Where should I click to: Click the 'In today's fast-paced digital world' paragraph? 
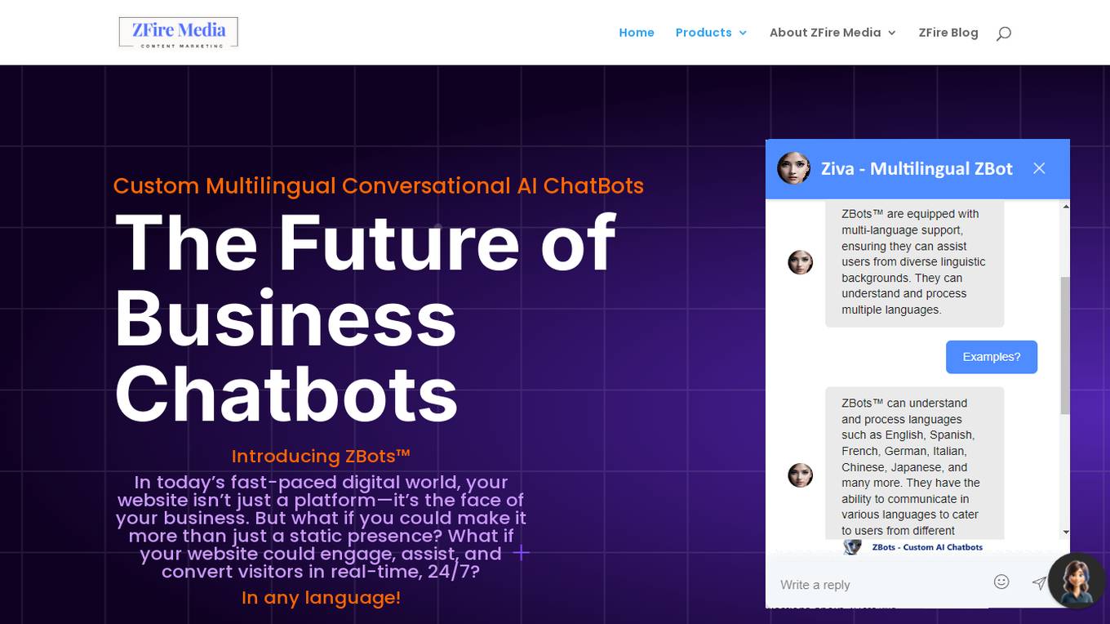321,527
